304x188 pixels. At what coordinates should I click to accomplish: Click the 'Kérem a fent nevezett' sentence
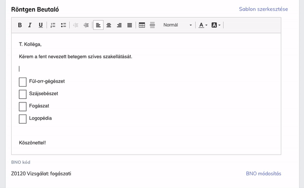(75, 57)
